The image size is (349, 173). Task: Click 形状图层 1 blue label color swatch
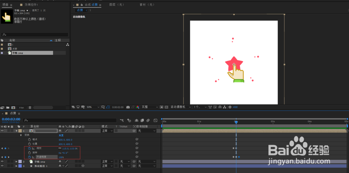20,166
